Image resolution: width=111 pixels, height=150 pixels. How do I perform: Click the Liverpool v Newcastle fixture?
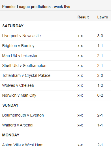tap(22, 36)
